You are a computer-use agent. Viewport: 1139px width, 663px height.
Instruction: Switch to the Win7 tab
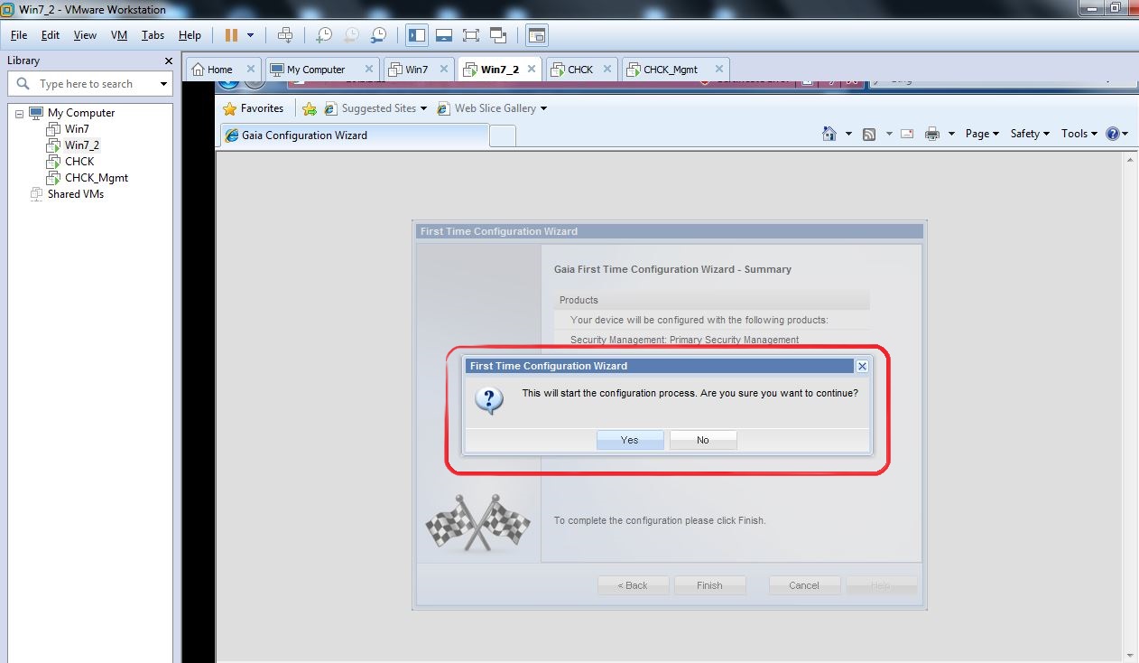point(416,70)
